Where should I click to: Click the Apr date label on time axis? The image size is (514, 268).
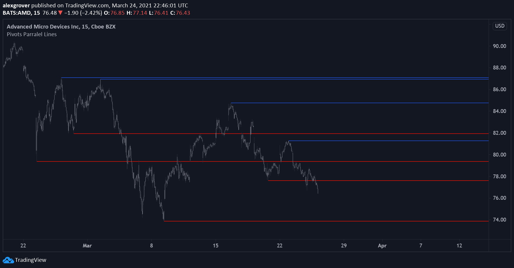tap(382, 246)
